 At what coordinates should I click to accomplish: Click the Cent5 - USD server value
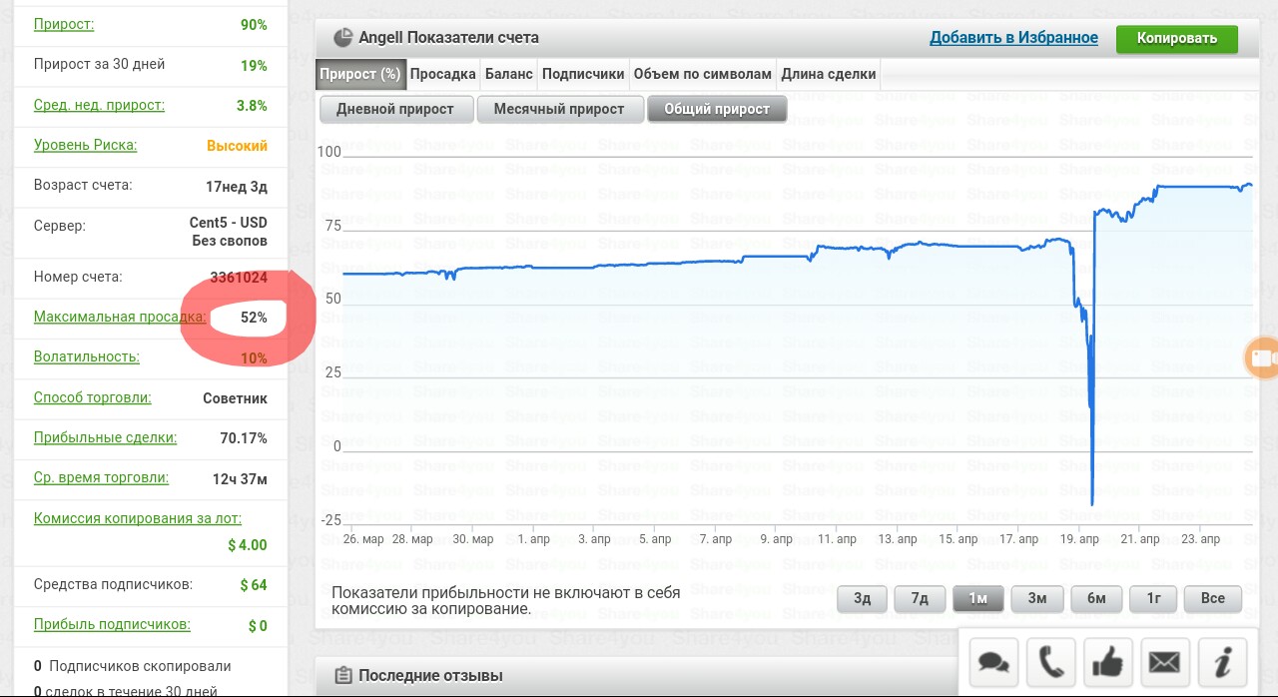pos(229,223)
